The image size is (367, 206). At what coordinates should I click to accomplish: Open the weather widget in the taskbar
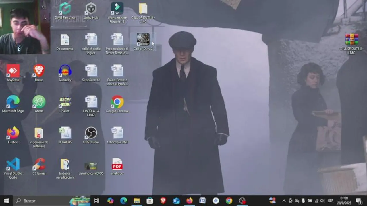pos(272,201)
